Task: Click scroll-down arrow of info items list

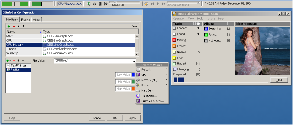Action: point(137,54)
